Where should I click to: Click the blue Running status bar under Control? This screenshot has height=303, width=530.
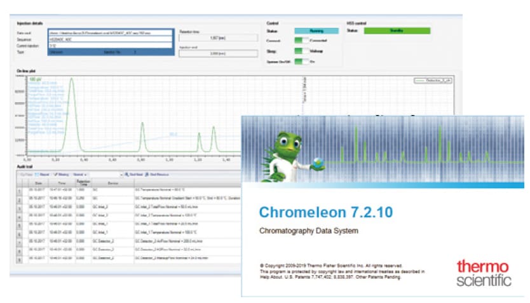click(x=316, y=30)
